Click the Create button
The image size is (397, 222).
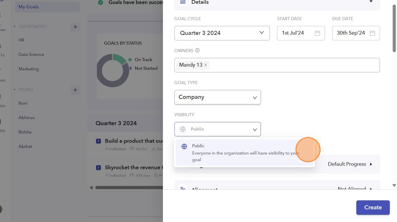(373, 207)
